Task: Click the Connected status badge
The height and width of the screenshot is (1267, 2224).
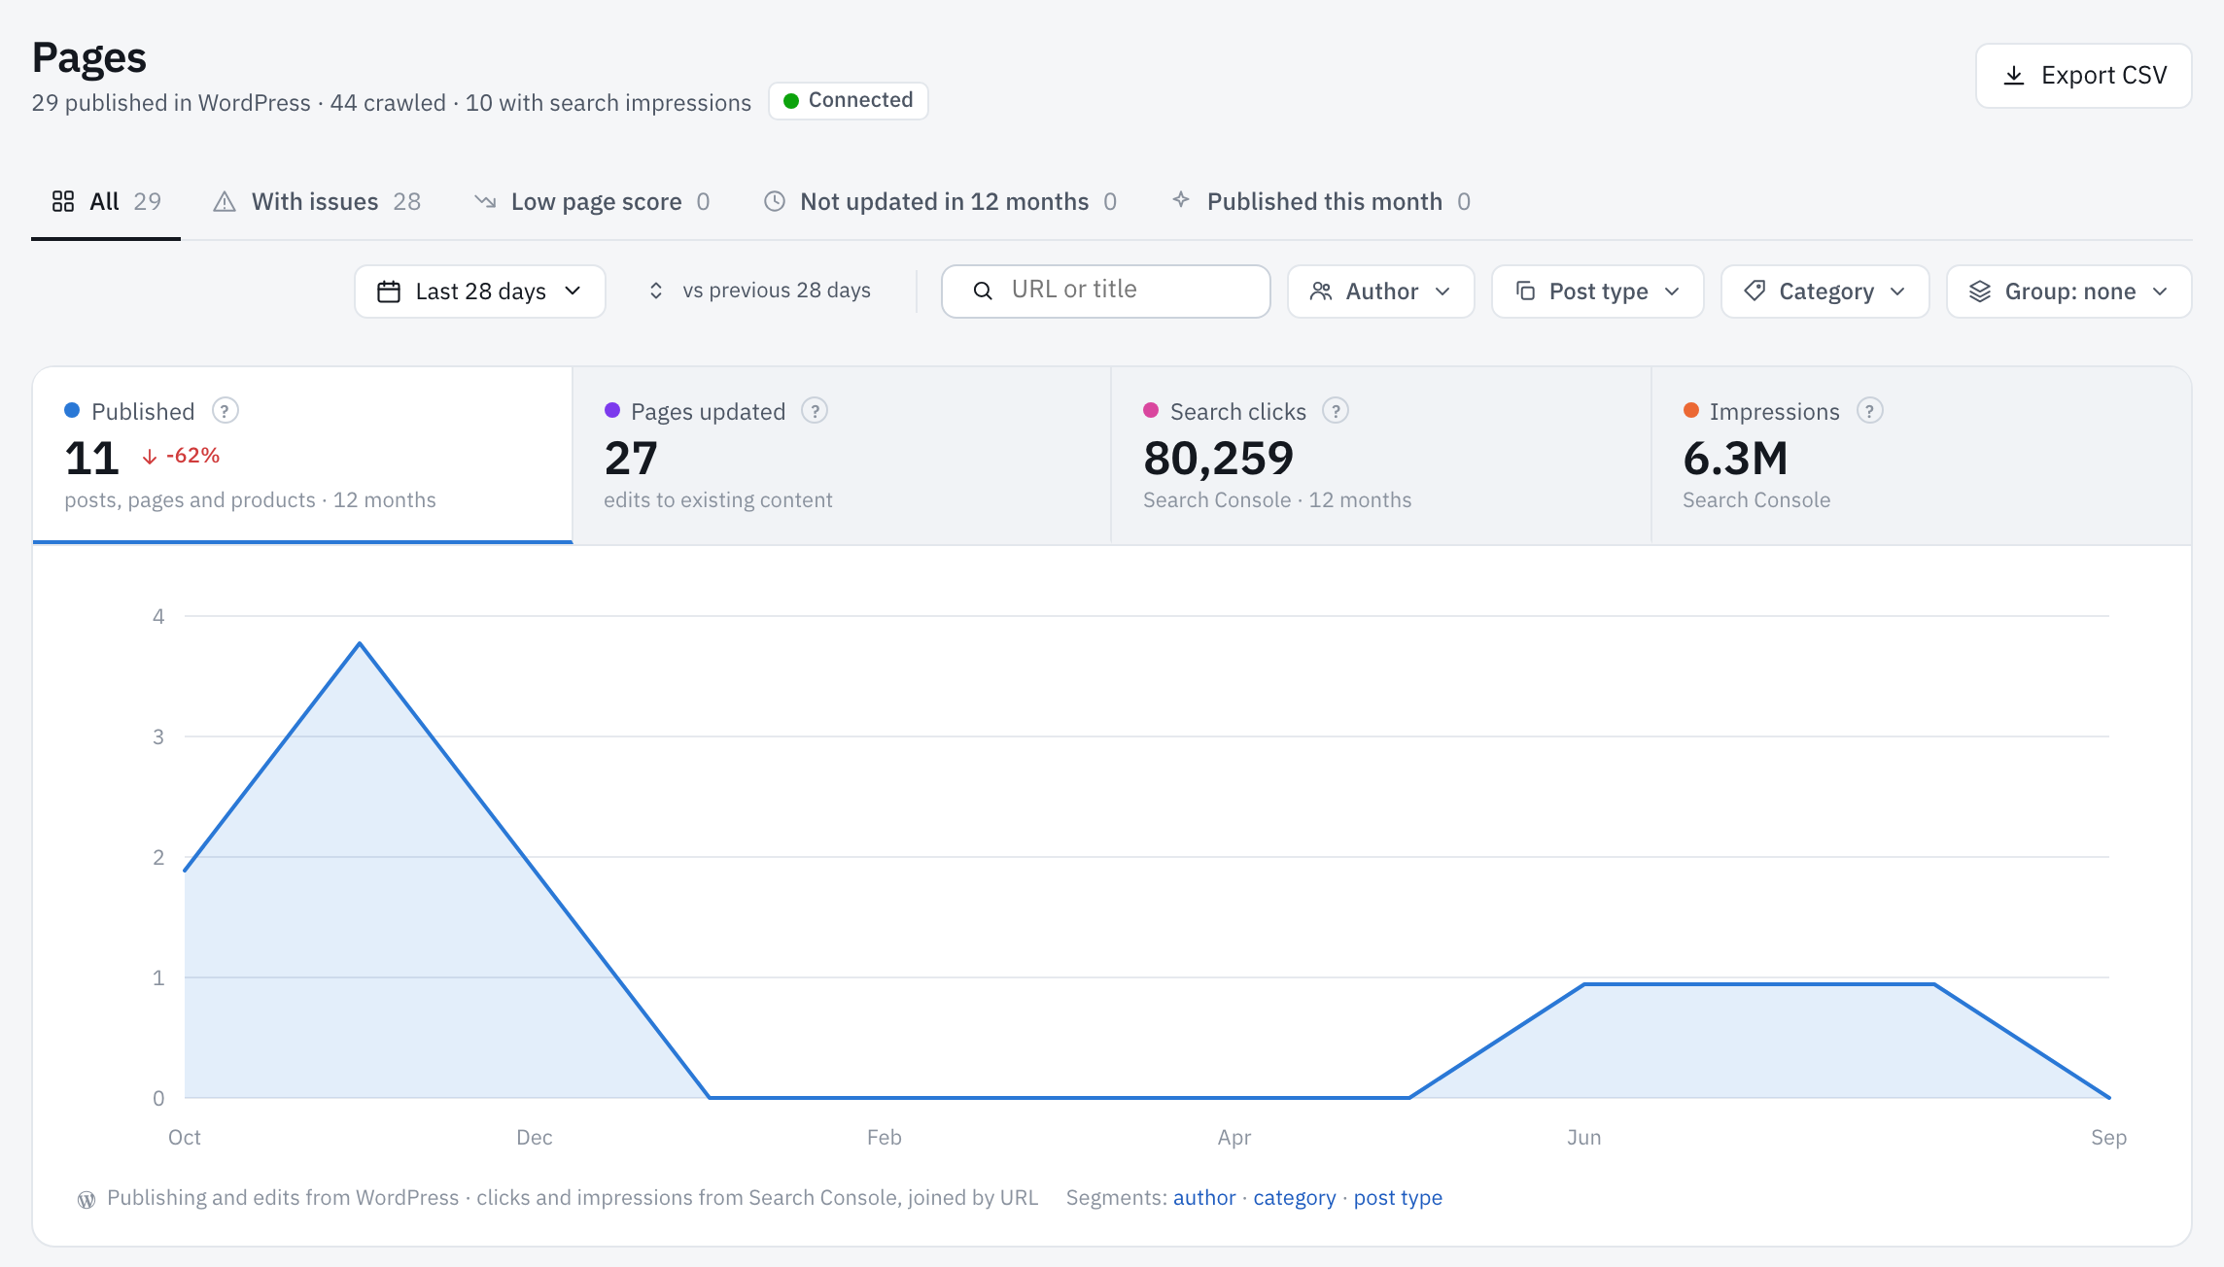Action: [x=849, y=101]
